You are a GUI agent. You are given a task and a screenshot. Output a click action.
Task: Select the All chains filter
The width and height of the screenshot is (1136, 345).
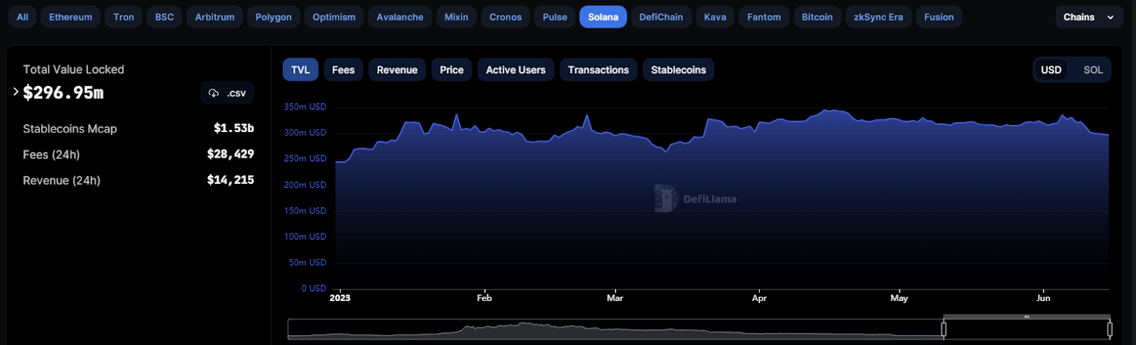[23, 17]
